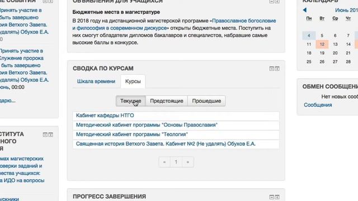Select calendar day 4
The image size is (358, 201).
309,36
